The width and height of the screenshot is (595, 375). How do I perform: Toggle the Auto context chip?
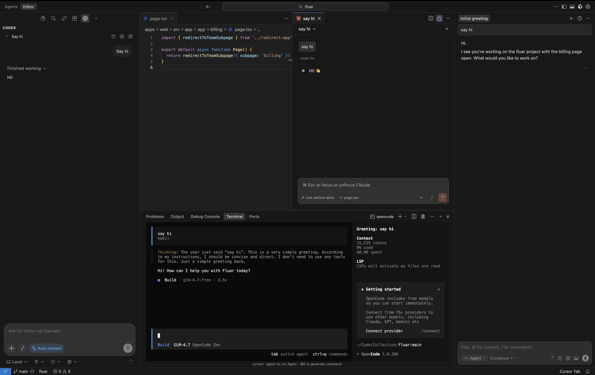[x=47, y=348]
